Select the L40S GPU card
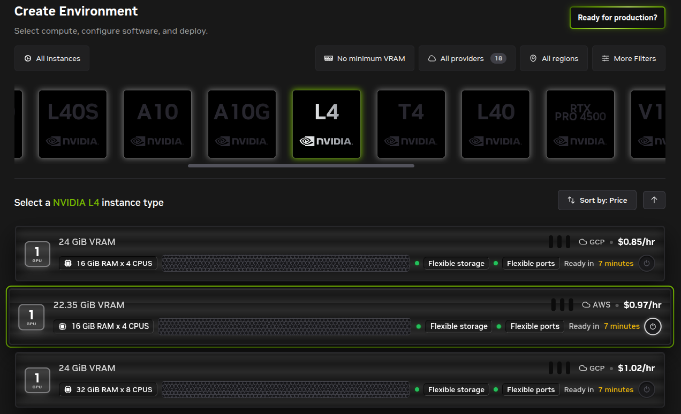This screenshot has height=414, width=681. 73,124
